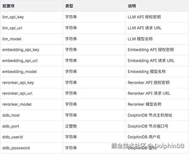The width and height of the screenshot is (189, 154).
Task: Click the 字符串 type in ddb_userid row
Action: click(x=71, y=137)
